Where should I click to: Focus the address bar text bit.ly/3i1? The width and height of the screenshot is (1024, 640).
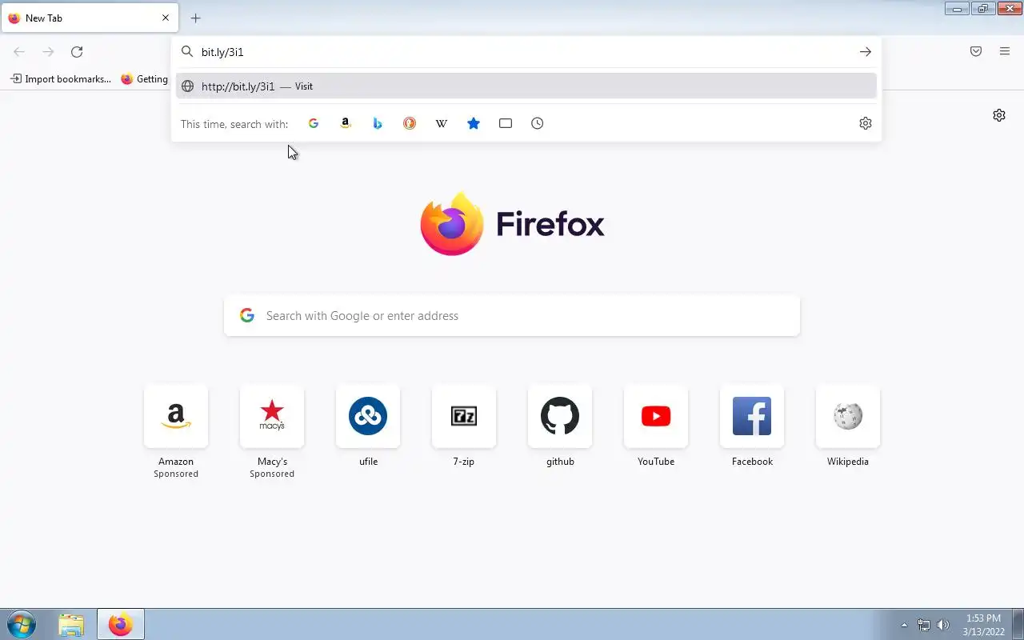pyautogui.click(x=222, y=52)
